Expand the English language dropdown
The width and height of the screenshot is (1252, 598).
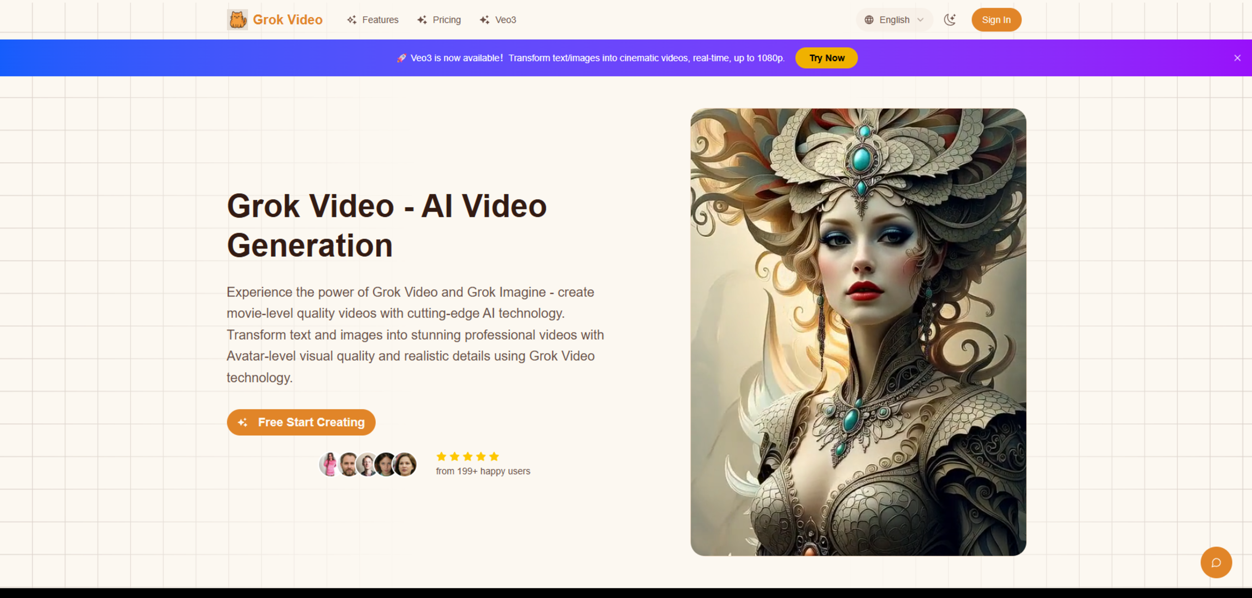click(894, 20)
